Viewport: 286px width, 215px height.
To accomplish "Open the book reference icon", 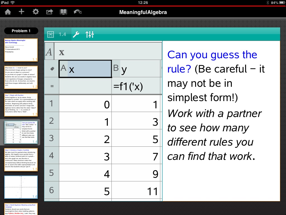I will tap(64, 12).
